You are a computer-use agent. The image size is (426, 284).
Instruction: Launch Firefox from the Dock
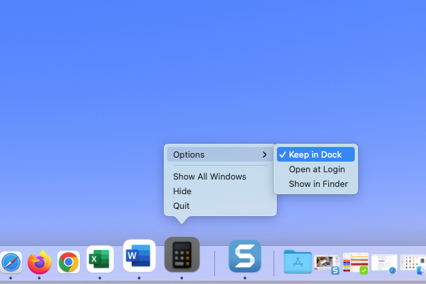coord(40,262)
